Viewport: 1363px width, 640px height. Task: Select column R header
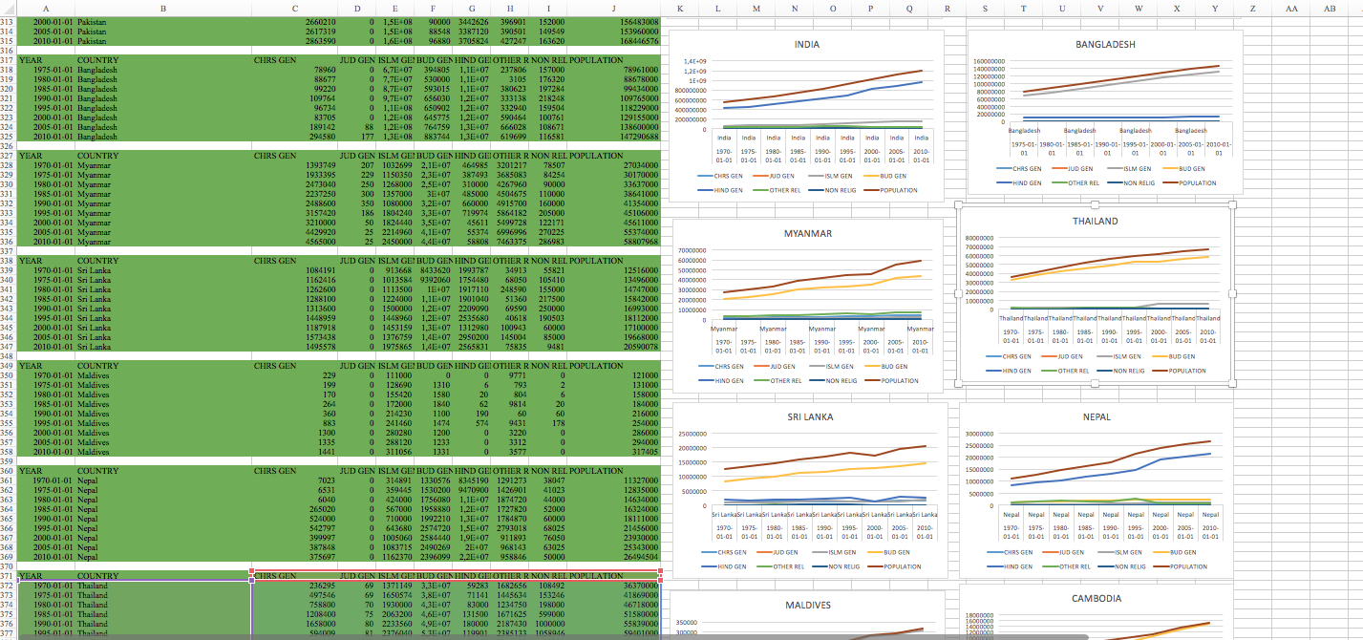(x=947, y=8)
